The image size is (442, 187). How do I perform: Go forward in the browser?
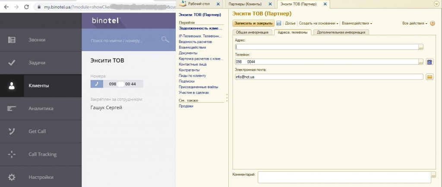(x=16, y=7)
